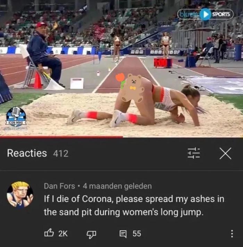
Task: Close the Reacties panel with X
Action: pos(225,153)
